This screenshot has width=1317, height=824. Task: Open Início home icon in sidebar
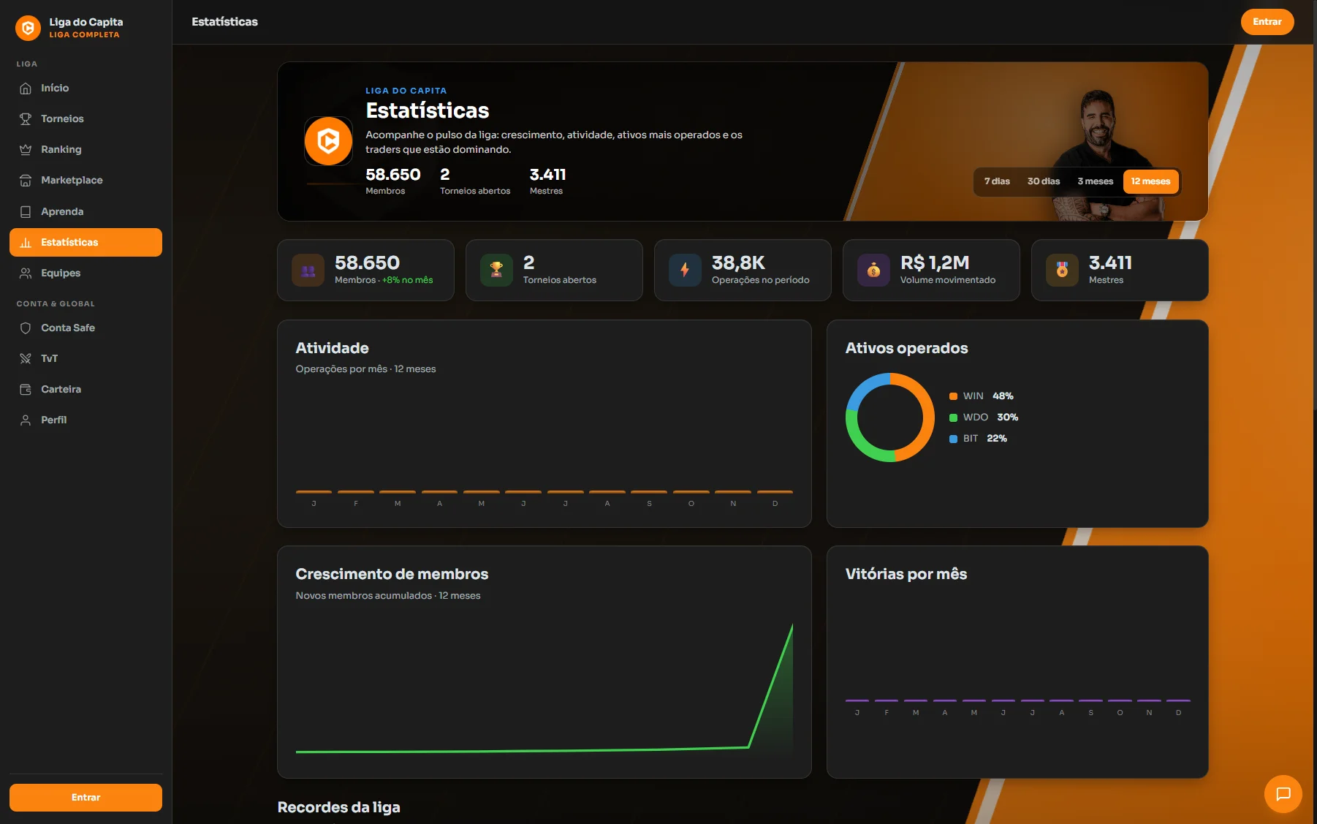[26, 88]
